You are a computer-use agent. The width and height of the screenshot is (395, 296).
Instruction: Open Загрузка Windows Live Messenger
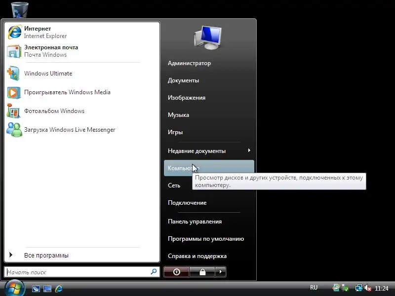(82, 130)
